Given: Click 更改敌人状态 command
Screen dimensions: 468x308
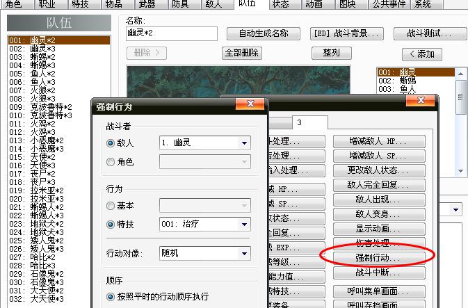Looking at the screenshot, I should point(379,171).
